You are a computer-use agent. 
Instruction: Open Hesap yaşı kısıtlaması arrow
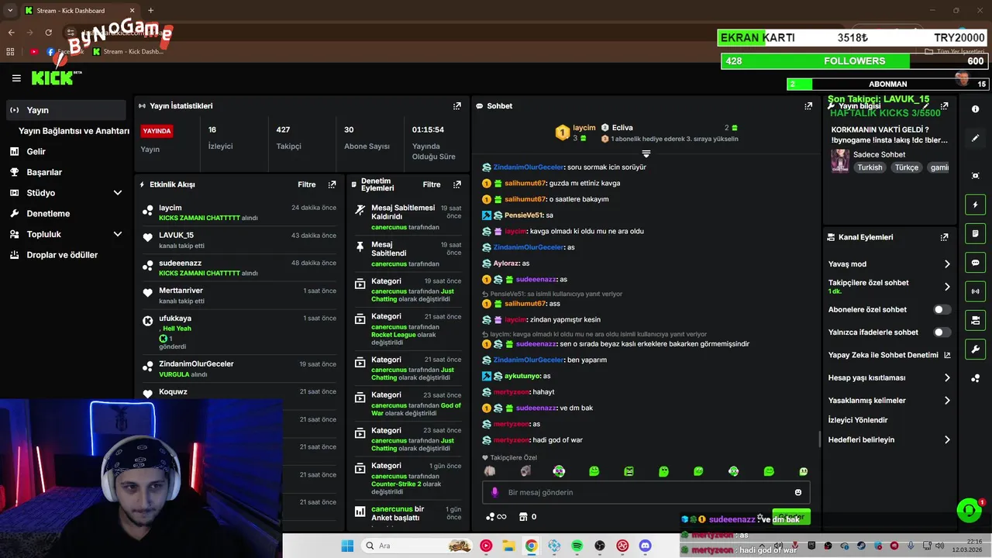coord(947,378)
